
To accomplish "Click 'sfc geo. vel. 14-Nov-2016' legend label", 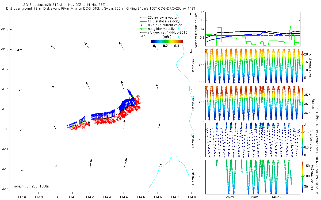I will 167,33.
